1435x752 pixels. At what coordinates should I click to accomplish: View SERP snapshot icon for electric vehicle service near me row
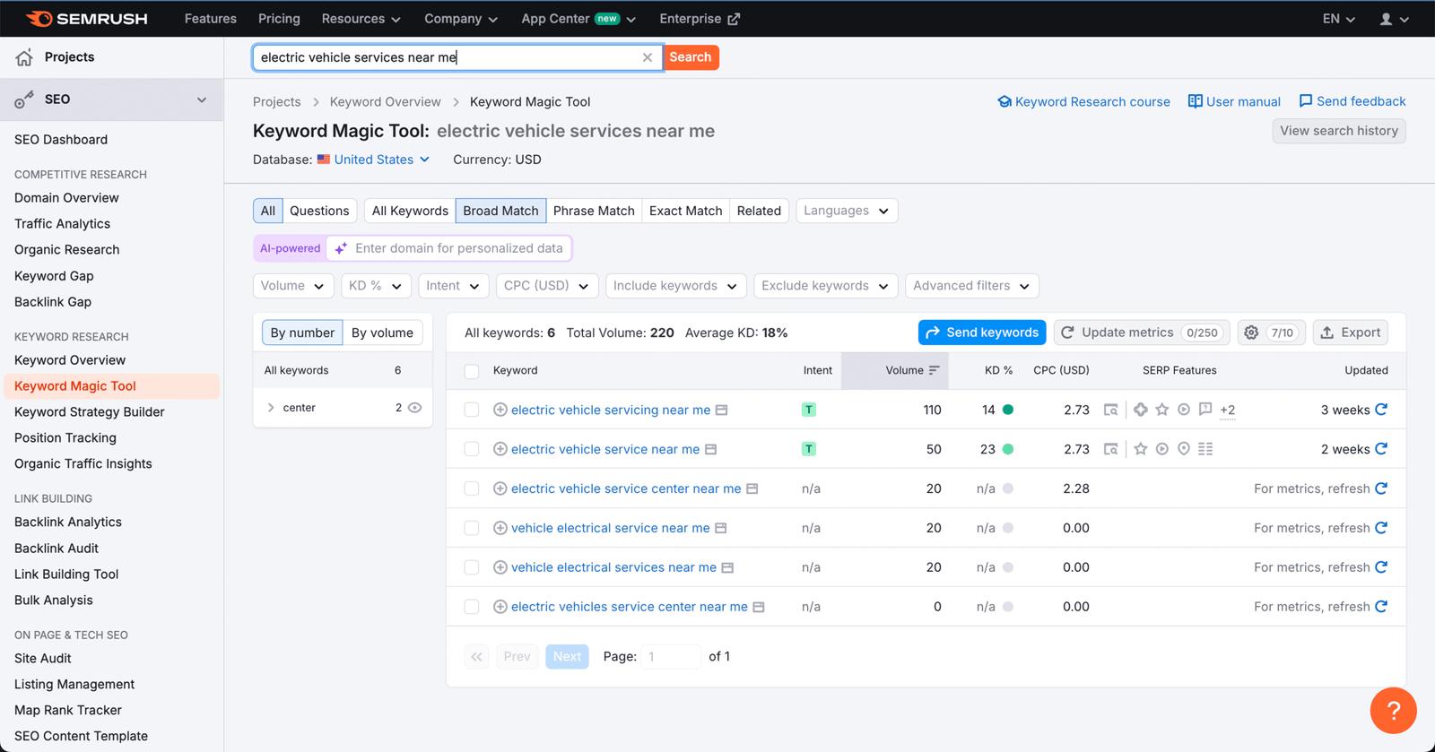point(1110,449)
